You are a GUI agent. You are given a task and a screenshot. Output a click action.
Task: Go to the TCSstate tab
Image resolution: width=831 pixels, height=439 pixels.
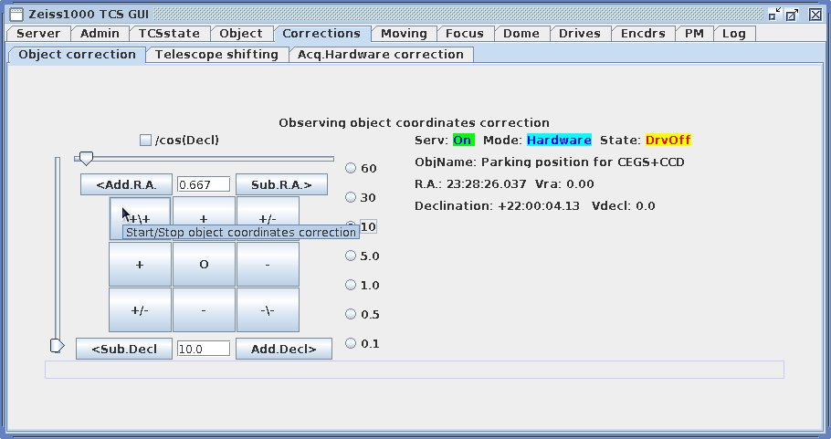point(169,34)
